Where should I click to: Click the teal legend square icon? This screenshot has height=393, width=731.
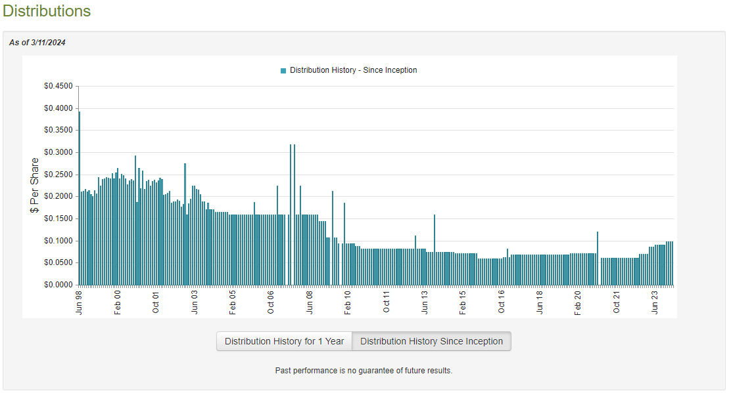[x=282, y=70]
